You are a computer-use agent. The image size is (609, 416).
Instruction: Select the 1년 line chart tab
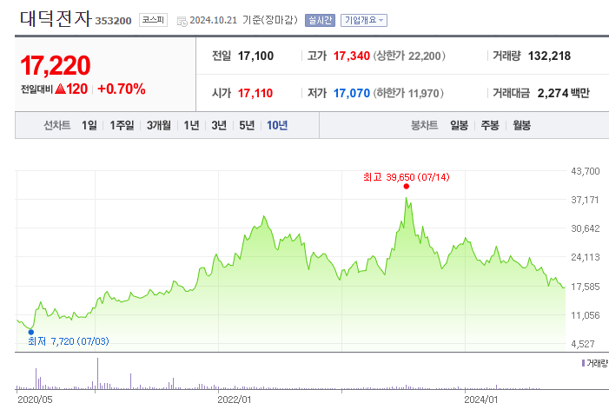(x=191, y=125)
